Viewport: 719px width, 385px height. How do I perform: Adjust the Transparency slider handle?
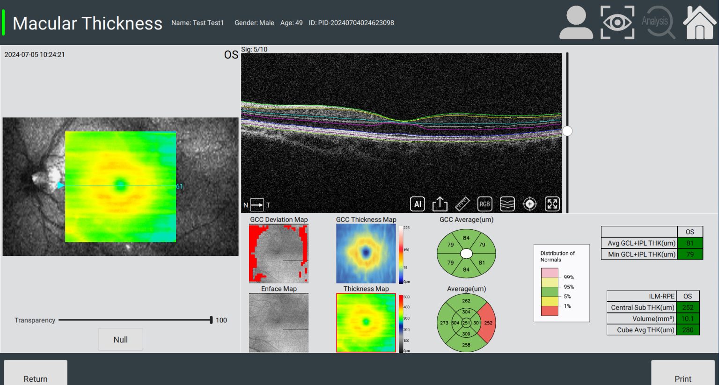pos(212,320)
